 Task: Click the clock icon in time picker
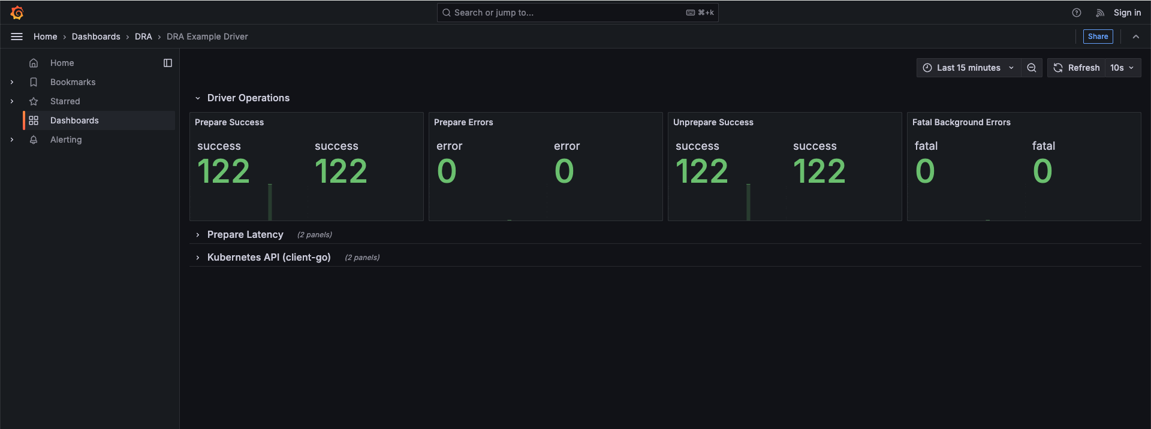[927, 68]
